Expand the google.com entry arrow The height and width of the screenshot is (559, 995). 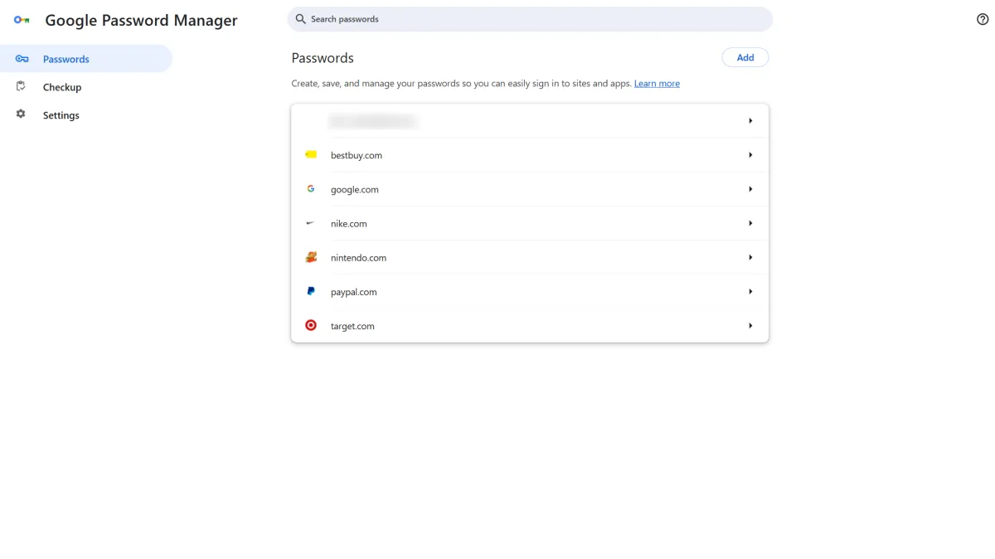pyautogui.click(x=750, y=189)
